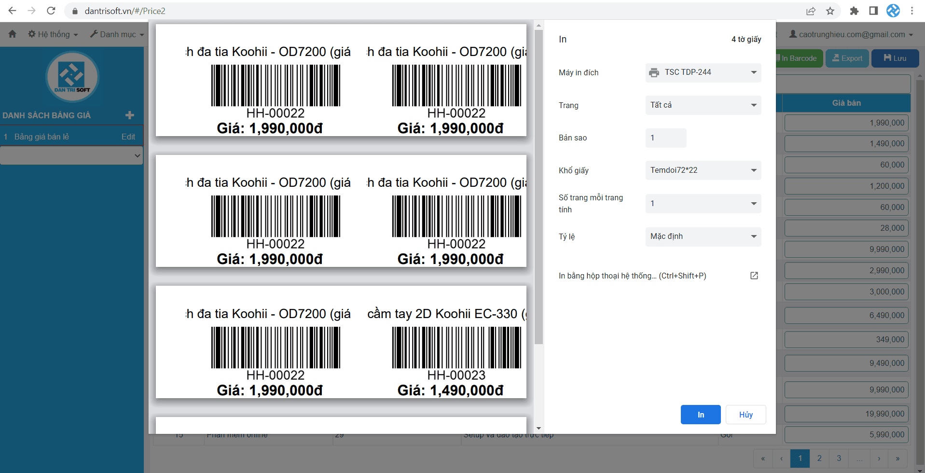Click the 349,000 price field
925x473 pixels.
[846, 340]
